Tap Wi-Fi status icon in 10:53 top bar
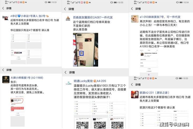 pyautogui.click(x=16, y=2)
